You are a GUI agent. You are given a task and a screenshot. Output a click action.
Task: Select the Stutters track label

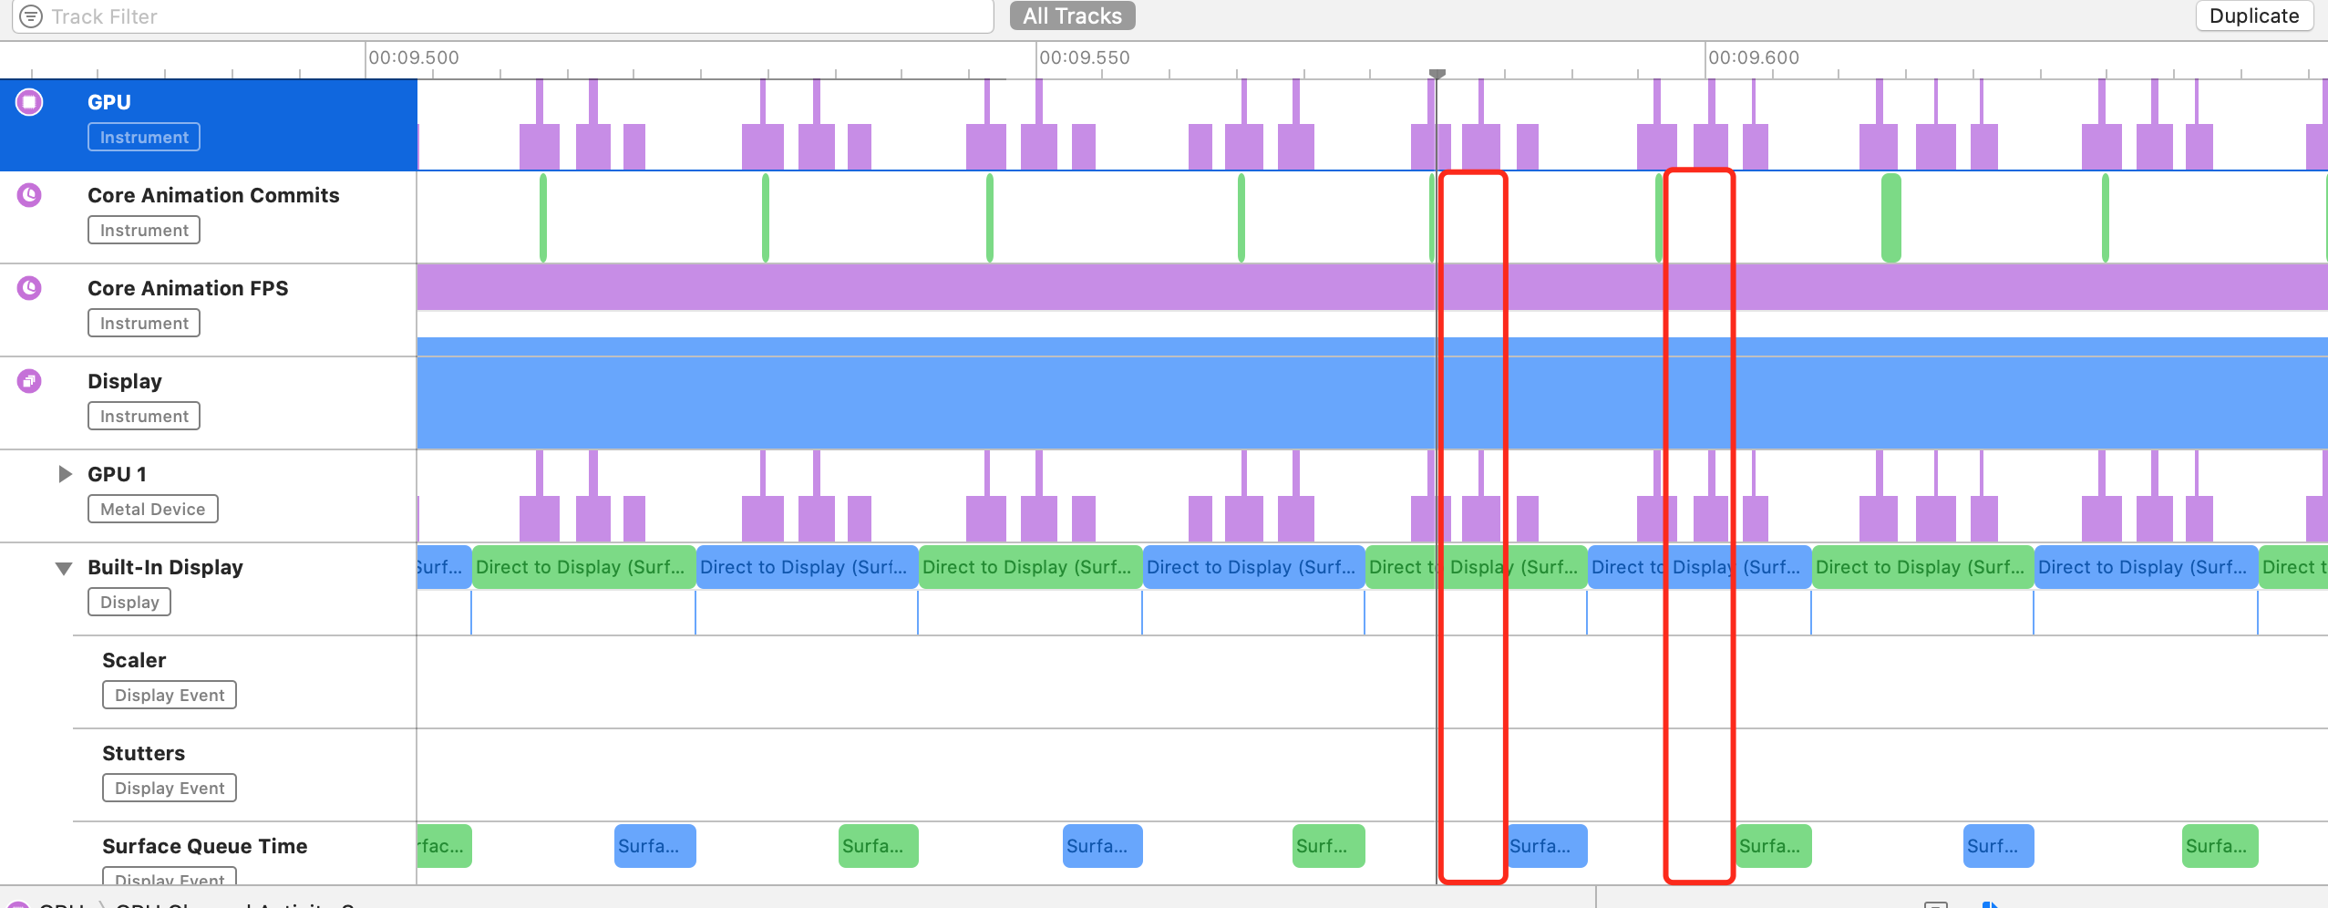pos(143,753)
